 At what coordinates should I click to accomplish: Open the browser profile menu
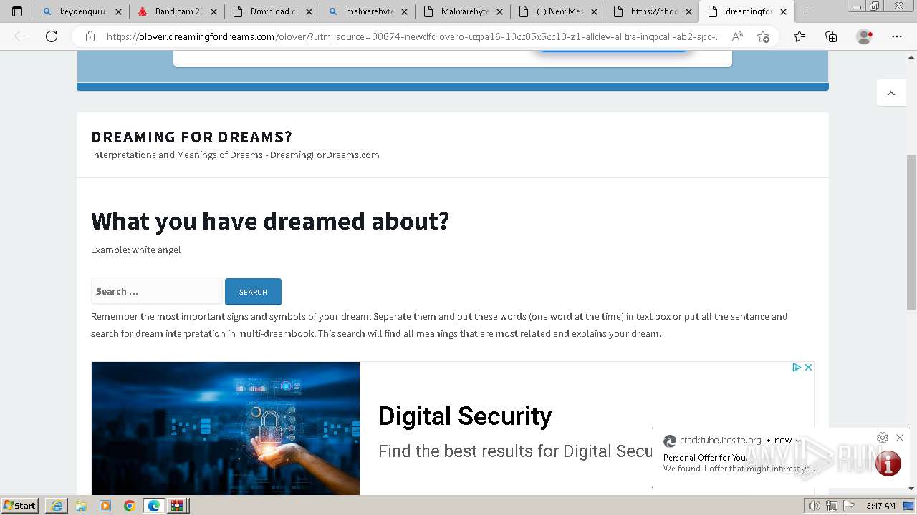(865, 36)
